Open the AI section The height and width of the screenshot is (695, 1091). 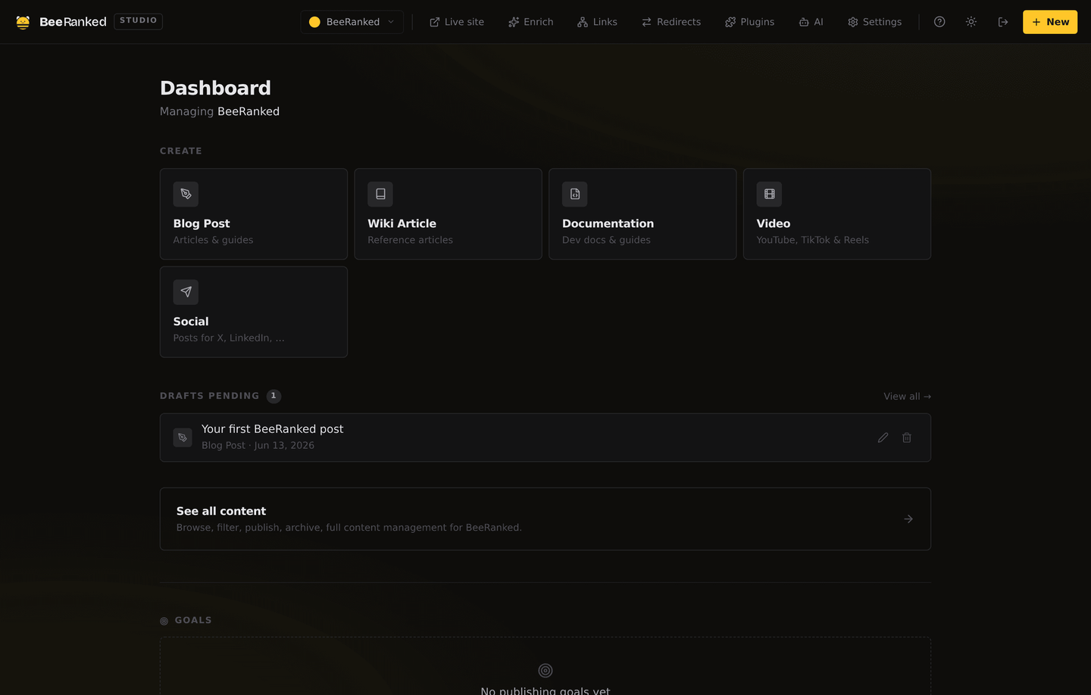[x=811, y=22]
